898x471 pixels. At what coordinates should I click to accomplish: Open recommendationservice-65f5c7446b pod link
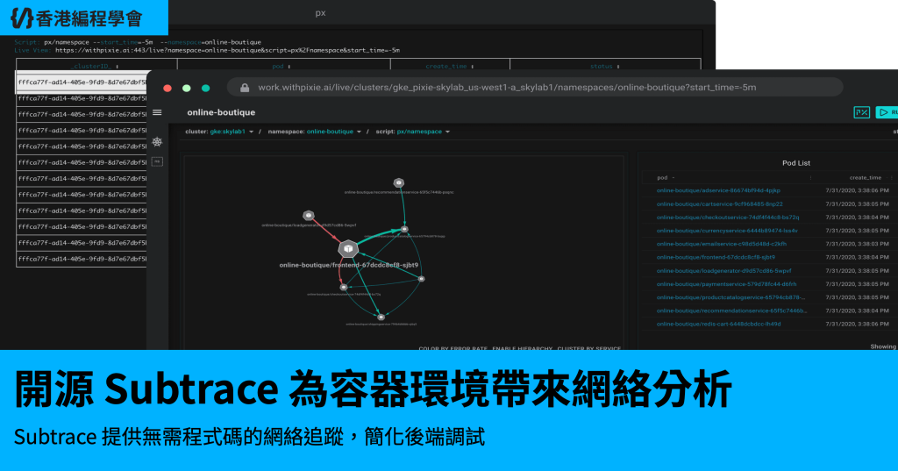tap(731, 310)
